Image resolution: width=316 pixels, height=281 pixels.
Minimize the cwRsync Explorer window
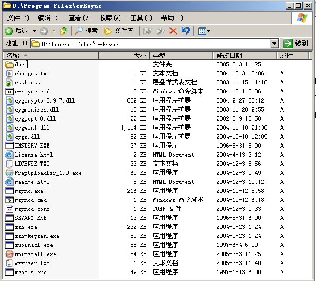coord(289,6)
